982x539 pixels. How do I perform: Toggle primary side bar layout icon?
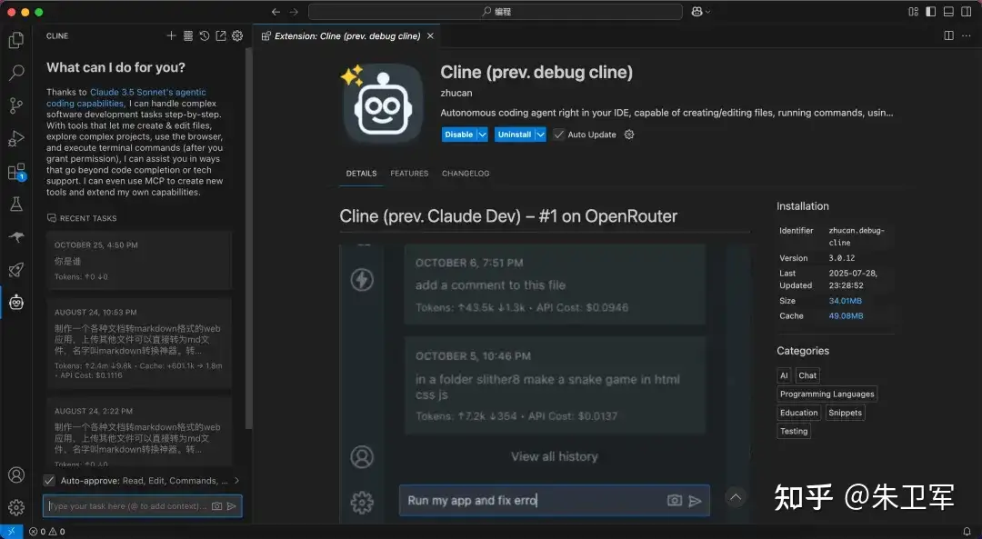click(x=931, y=11)
